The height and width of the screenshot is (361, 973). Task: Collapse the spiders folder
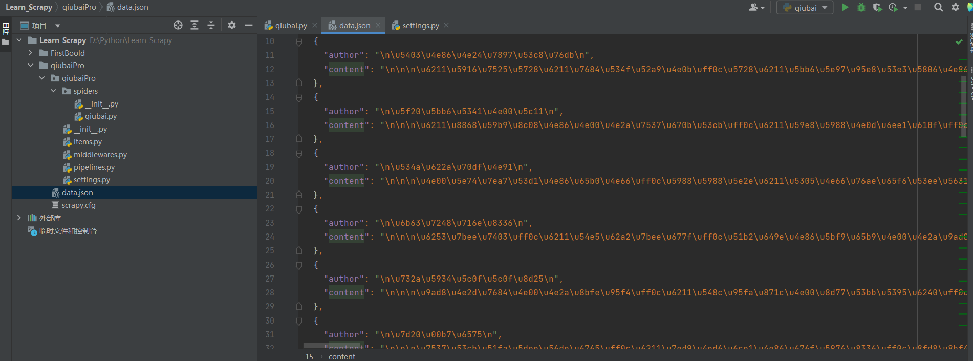pos(53,91)
